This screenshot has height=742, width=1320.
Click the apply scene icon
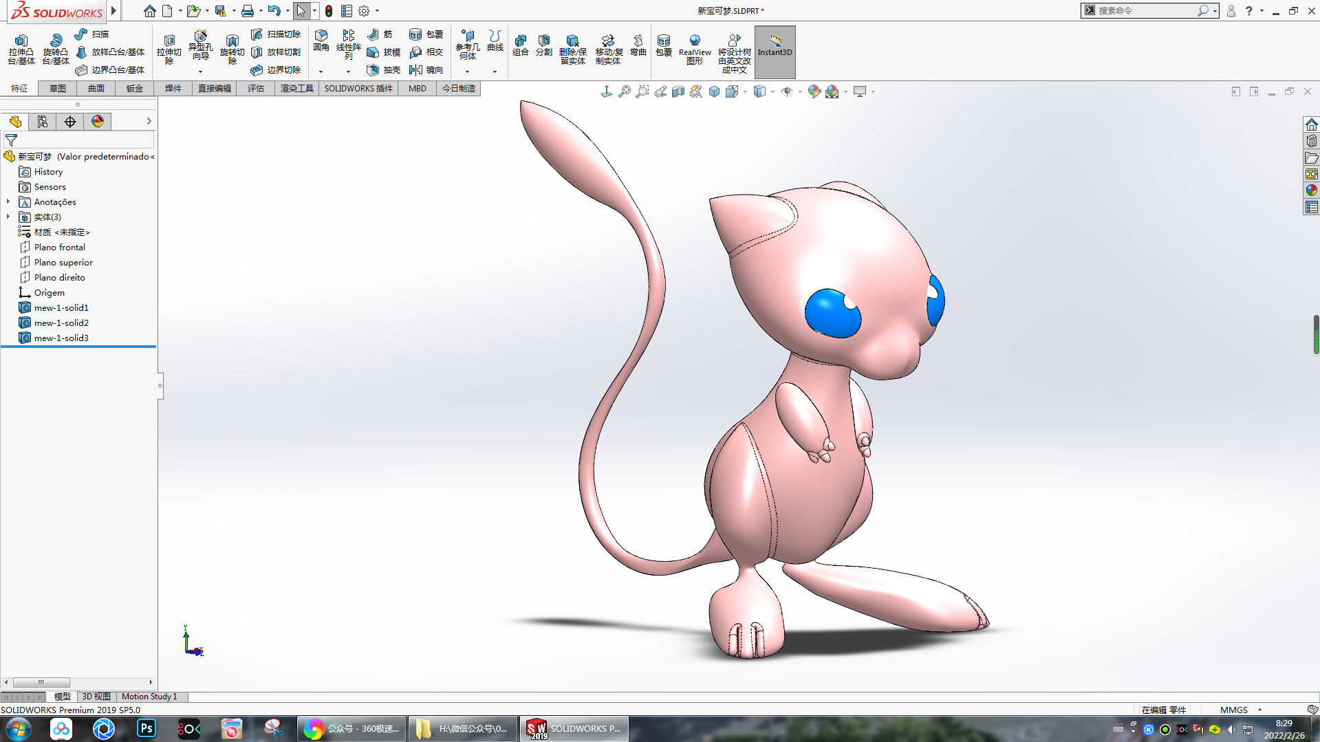click(832, 91)
